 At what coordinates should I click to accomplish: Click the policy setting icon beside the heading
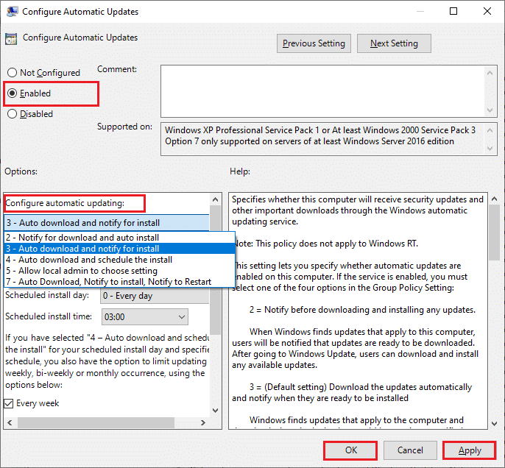11,39
